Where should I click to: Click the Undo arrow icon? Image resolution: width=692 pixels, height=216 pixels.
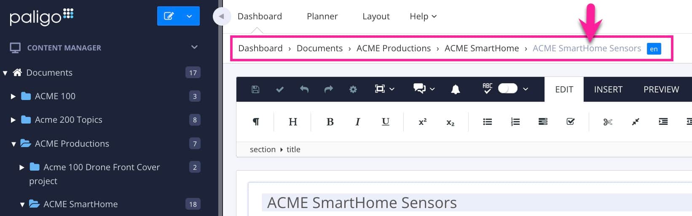pos(304,89)
